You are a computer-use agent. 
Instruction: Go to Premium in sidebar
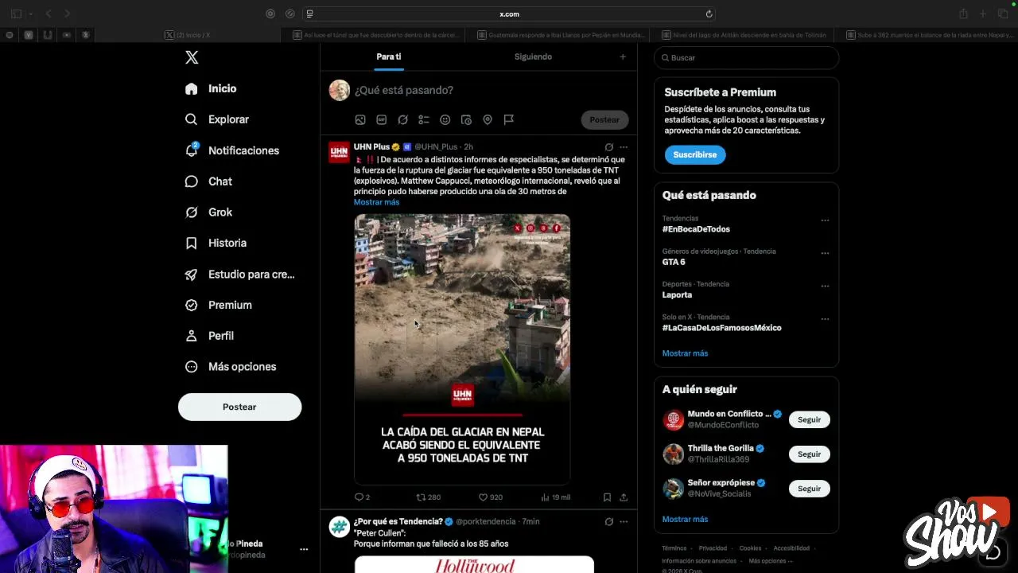[219, 305]
